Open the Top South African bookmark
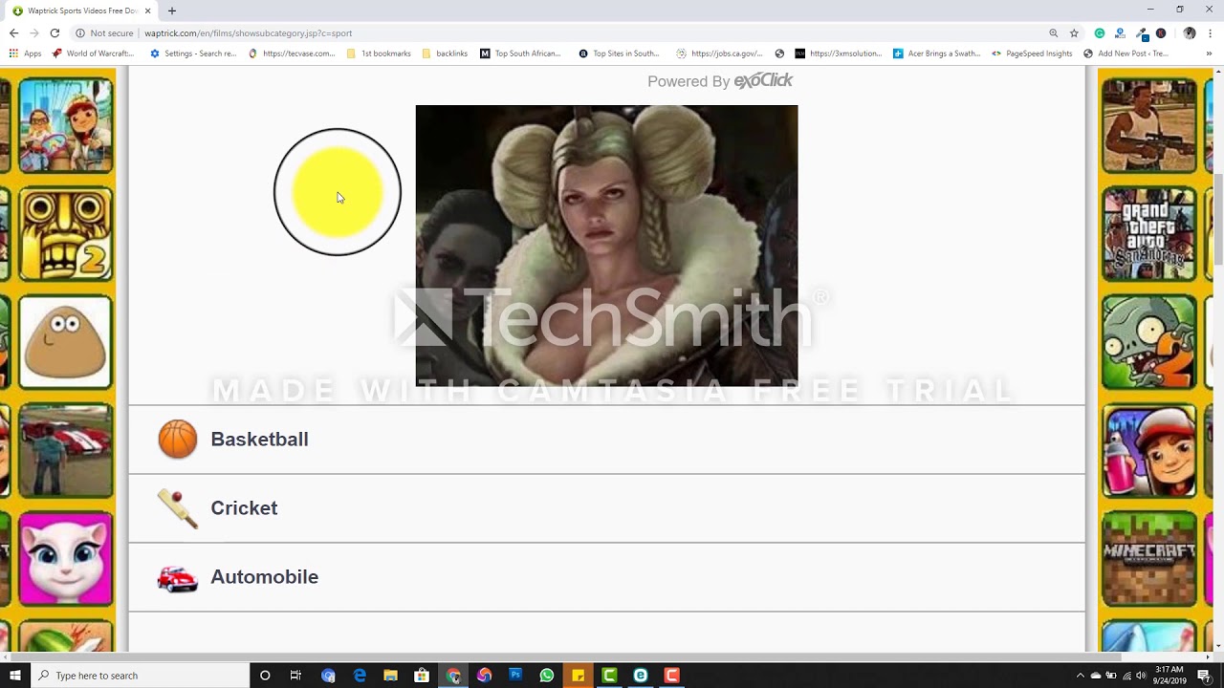Screen dimensions: 1224x688 pyautogui.click(x=521, y=54)
